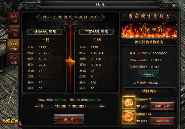The image size is (185, 129).
Task: Click the 高级修为丹 item icon
Action: coord(129,102)
